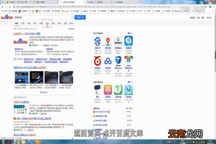This screenshot has width=216, height=144.
Task: Open the 百度手机卫士 shield icon
Action: [118, 61]
